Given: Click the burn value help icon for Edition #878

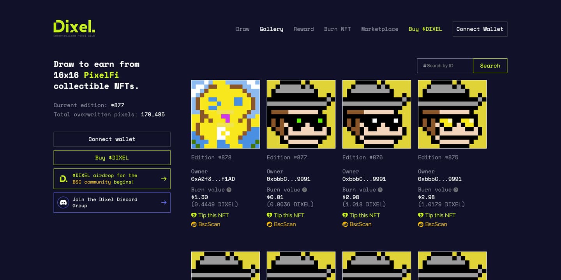Looking at the screenshot, I should click(x=229, y=190).
